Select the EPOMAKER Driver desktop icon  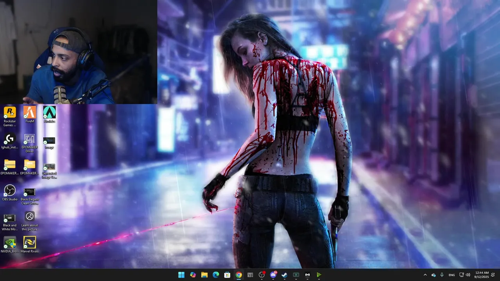[30, 143]
